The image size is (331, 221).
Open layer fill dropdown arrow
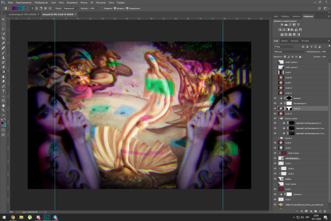point(329,57)
